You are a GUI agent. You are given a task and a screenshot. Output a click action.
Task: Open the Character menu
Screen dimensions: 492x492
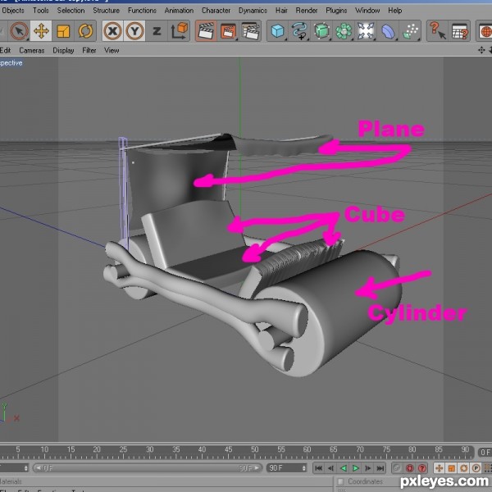click(216, 11)
